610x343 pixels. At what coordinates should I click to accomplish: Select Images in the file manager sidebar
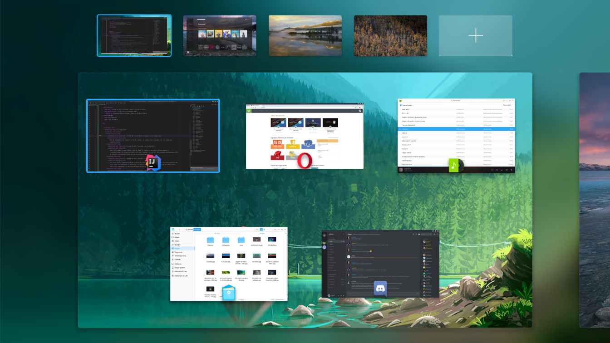(x=182, y=249)
